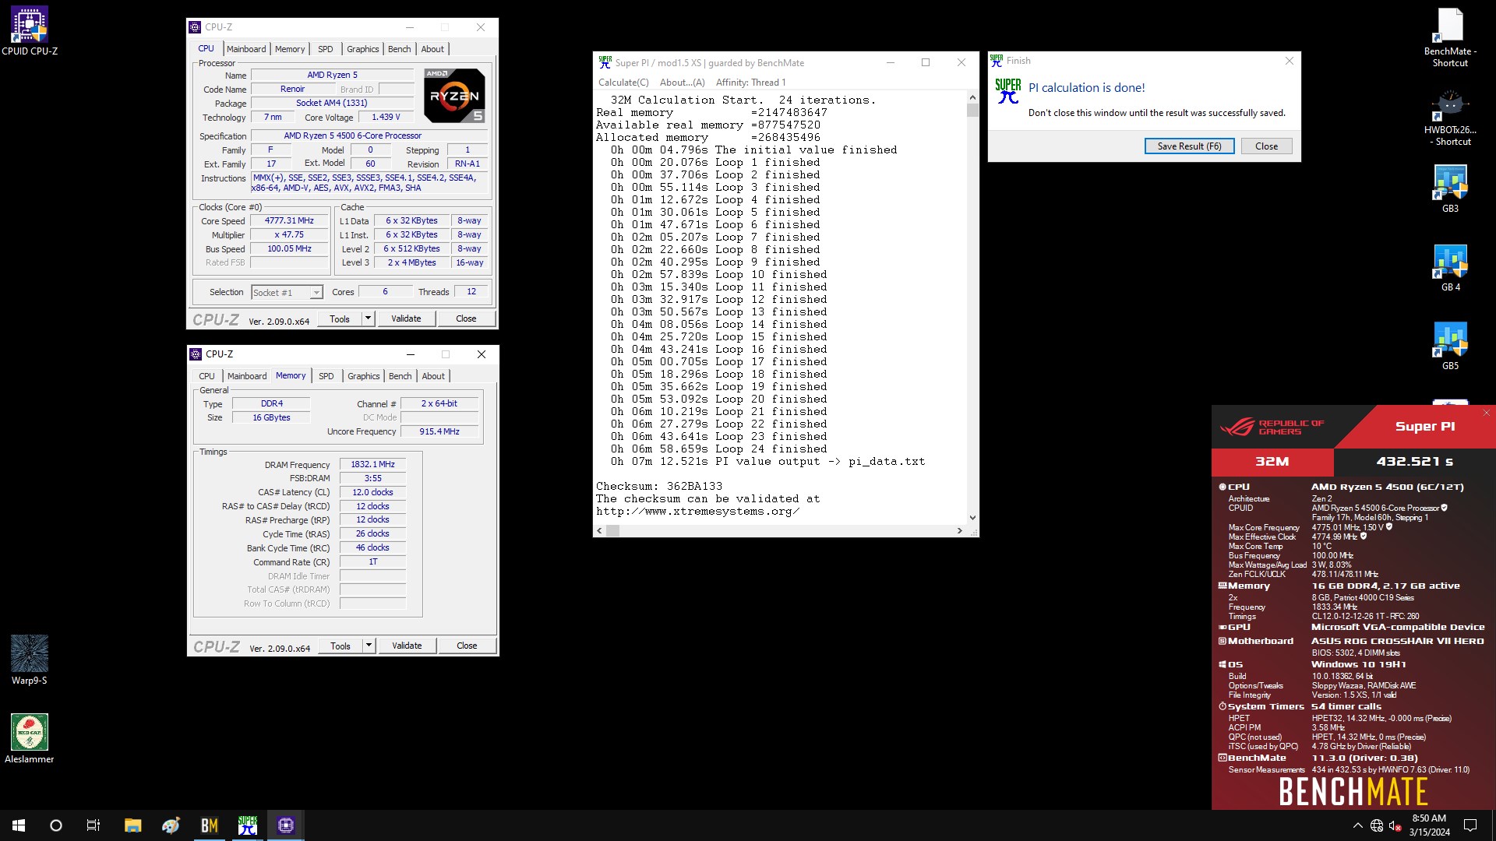Click the Ryzen 5 logo in CPU-Z
Image resolution: width=1496 pixels, height=841 pixels.
[454, 96]
